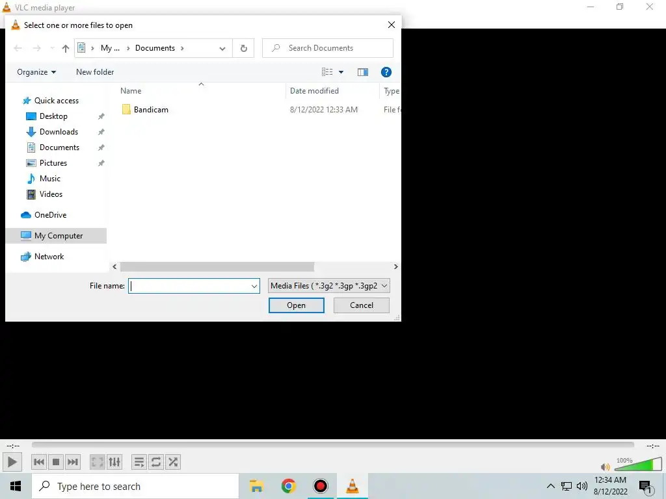Adjust the VLC volume slider

(638, 464)
